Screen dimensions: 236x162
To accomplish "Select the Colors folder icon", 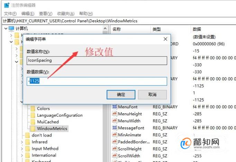I will click(x=33, y=108).
